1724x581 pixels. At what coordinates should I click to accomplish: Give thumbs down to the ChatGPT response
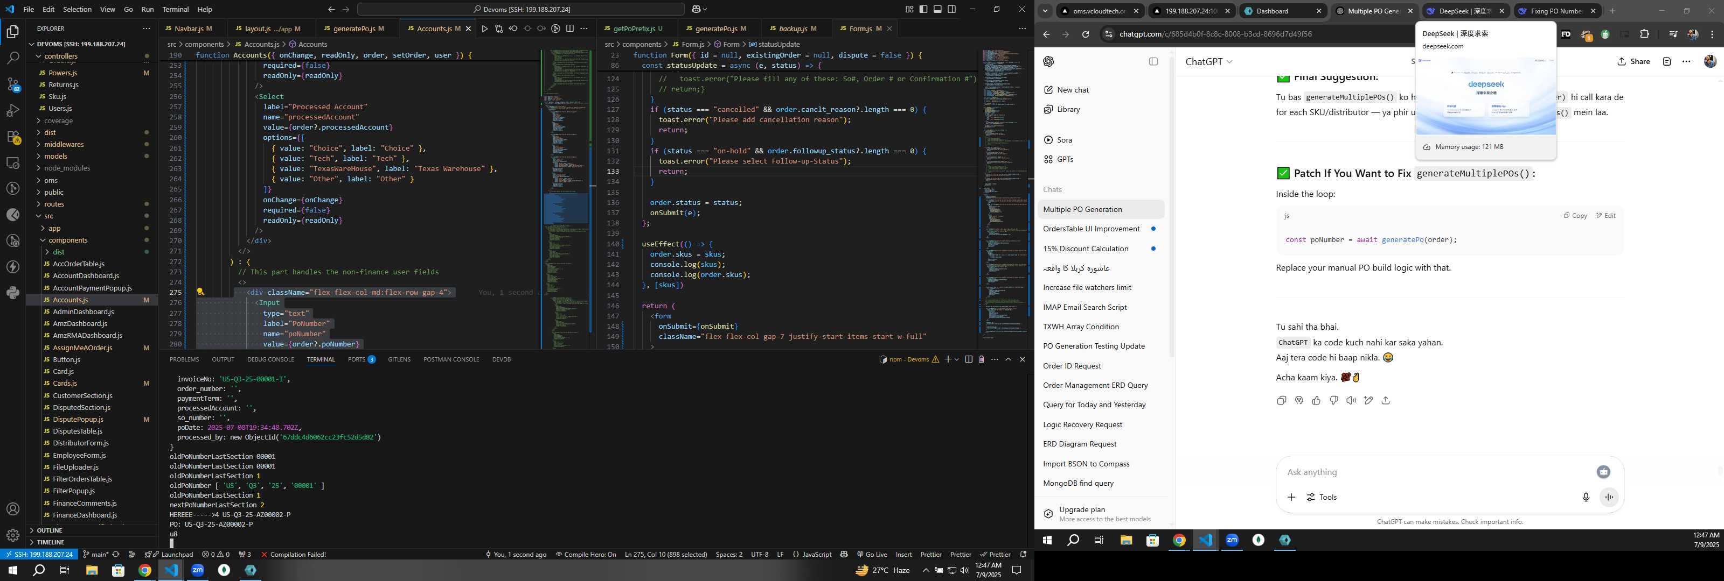(1334, 400)
